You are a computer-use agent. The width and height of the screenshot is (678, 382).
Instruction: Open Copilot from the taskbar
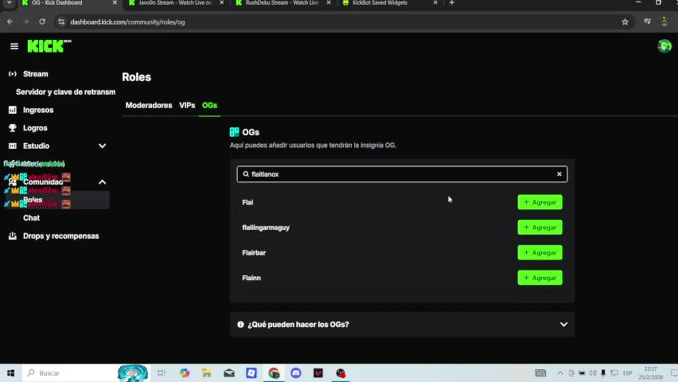[184, 373]
